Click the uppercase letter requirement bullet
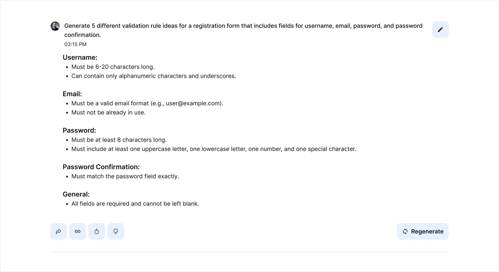Image resolution: width=499 pixels, height=272 pixels. click(214, 149)
